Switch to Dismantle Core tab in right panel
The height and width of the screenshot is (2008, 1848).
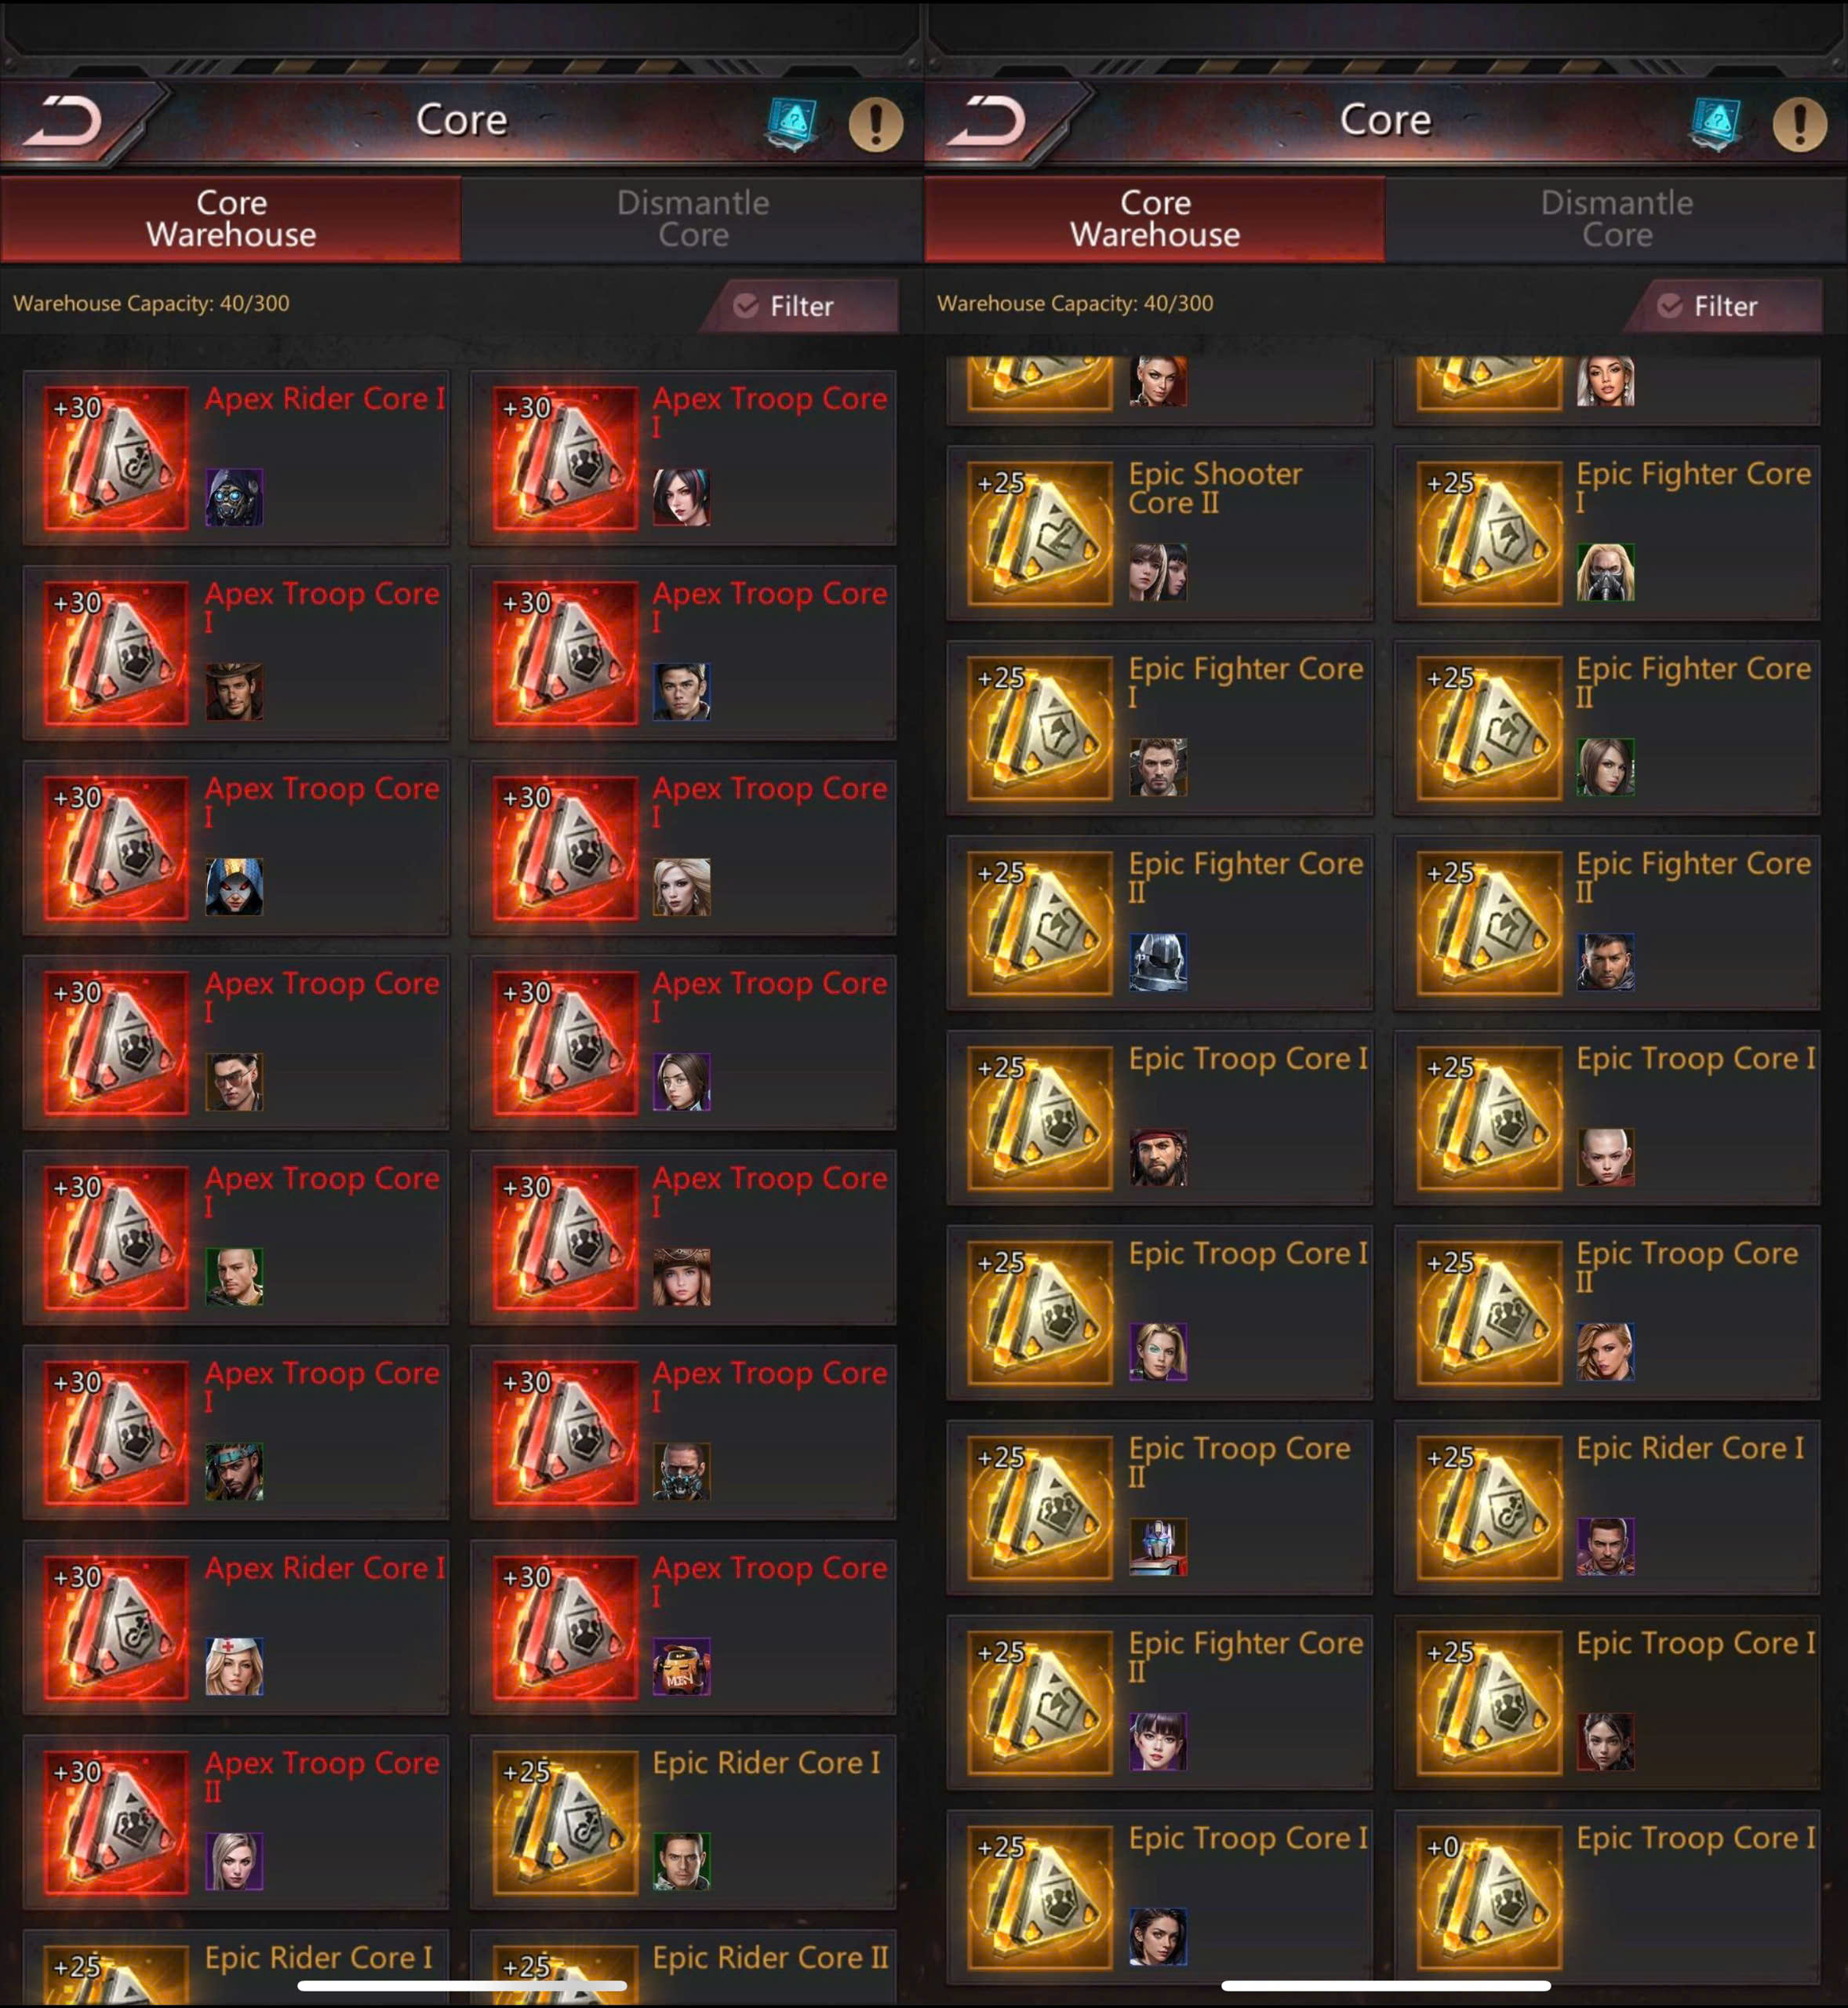1616,219
